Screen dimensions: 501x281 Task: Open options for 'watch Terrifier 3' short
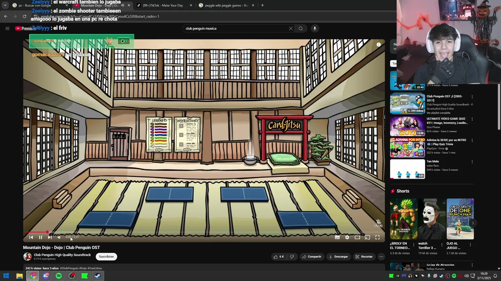pyautogui.click(x=442, y=245)
